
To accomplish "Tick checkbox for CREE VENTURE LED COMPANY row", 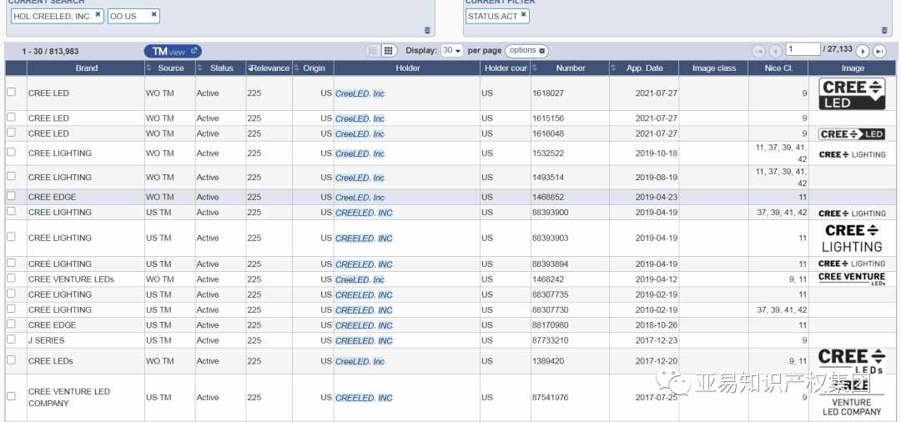I will (x=11, y=396).
